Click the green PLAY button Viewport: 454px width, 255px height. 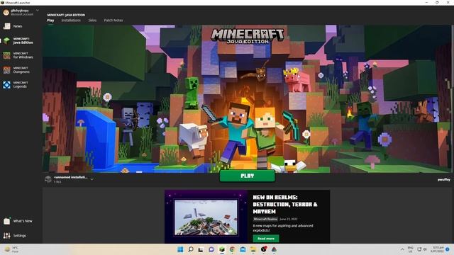point(248,176)
